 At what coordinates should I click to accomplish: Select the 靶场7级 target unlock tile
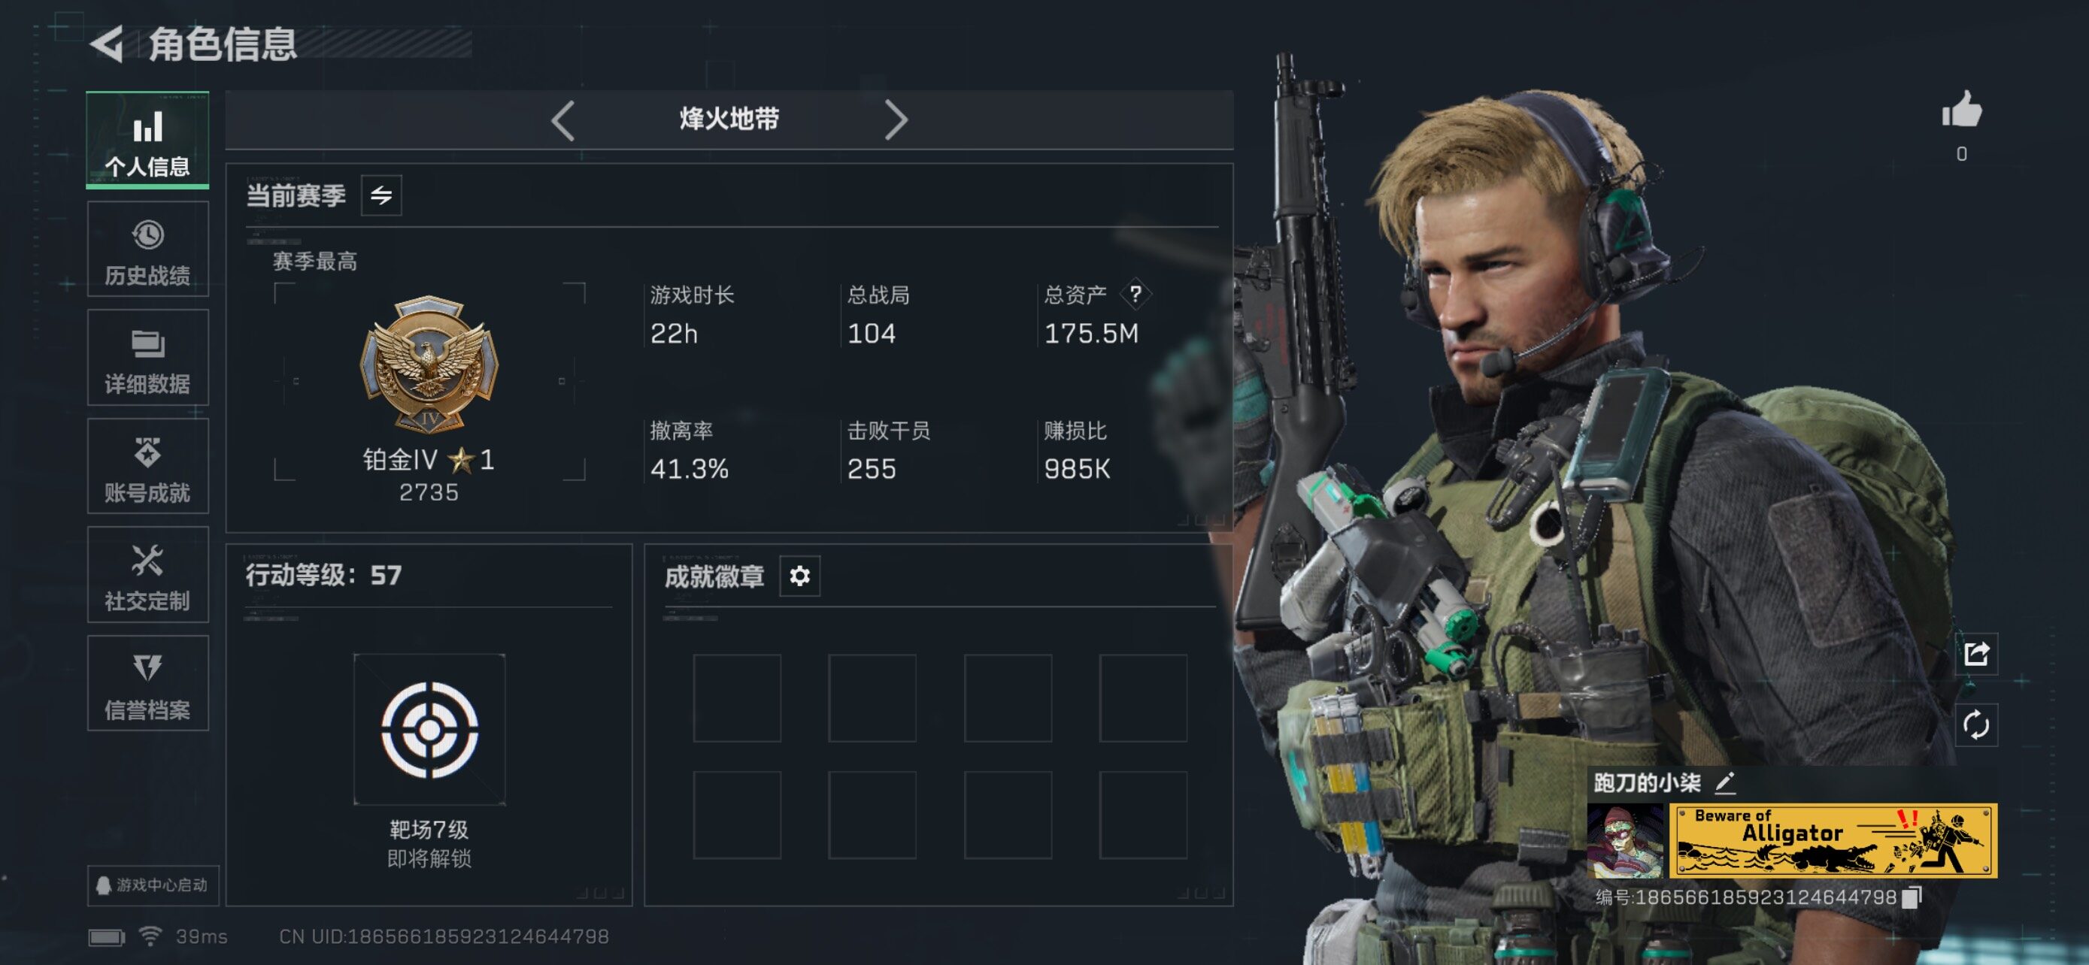point(430,729)
